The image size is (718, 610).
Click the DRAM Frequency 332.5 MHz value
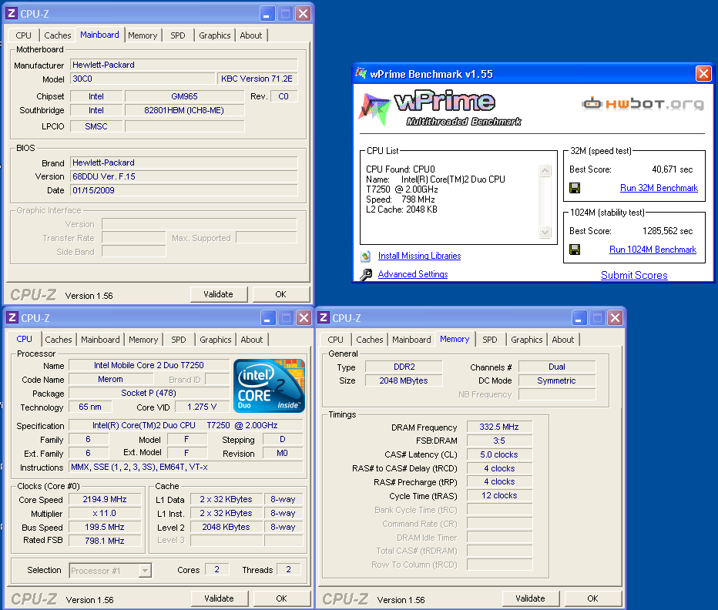tap(499, 427)
